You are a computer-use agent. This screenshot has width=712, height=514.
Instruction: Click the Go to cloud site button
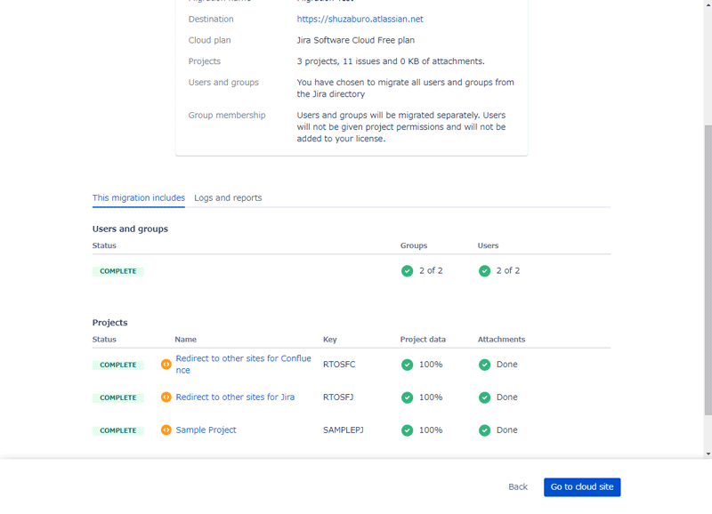click(x=582, y=486)
